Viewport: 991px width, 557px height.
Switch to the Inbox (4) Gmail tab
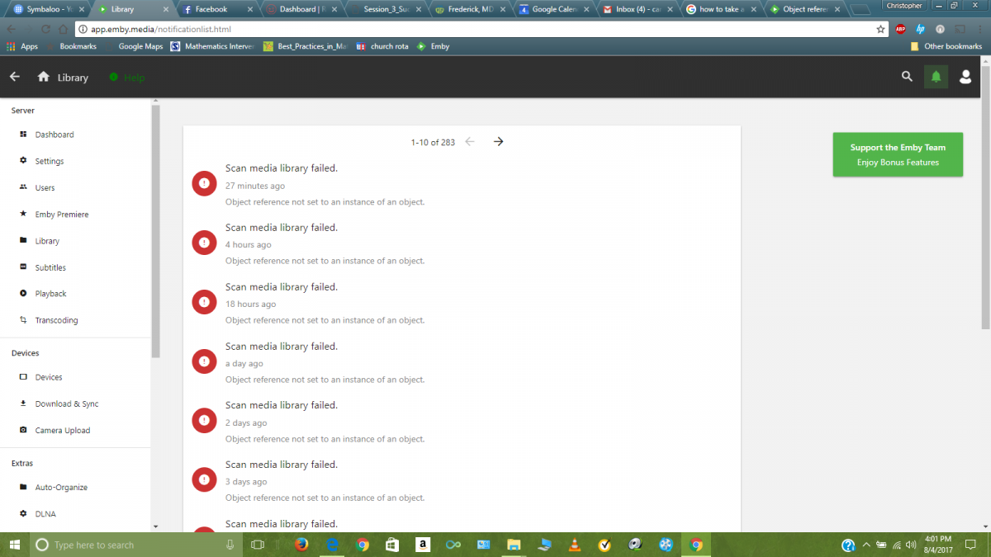pyautogui.click(x=636, y=9)
